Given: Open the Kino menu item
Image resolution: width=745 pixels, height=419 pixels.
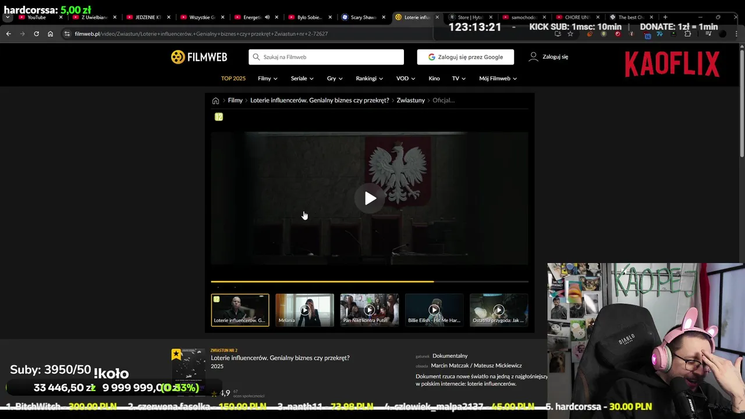Looking at the screenshot, I should [434, 79].
